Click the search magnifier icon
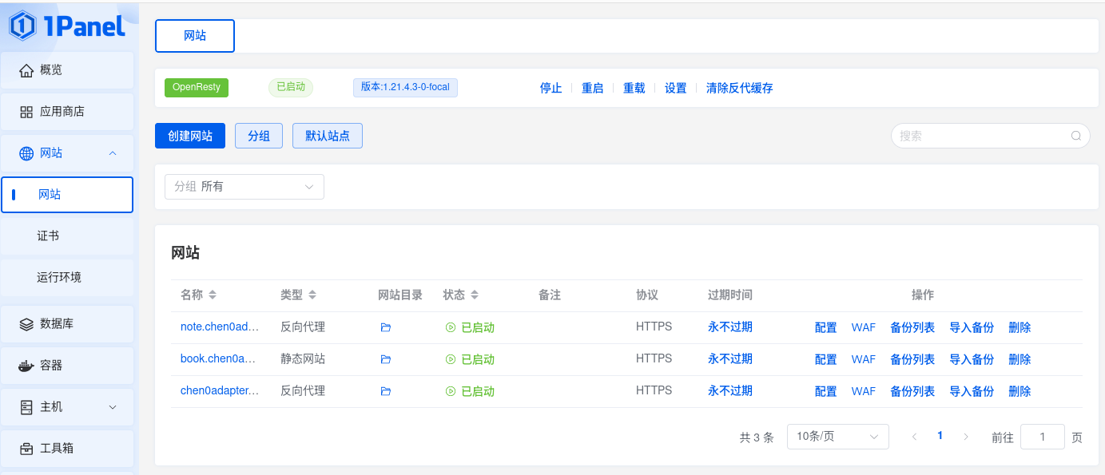This screenshot has width=1105, height=475. point(1076,136)
